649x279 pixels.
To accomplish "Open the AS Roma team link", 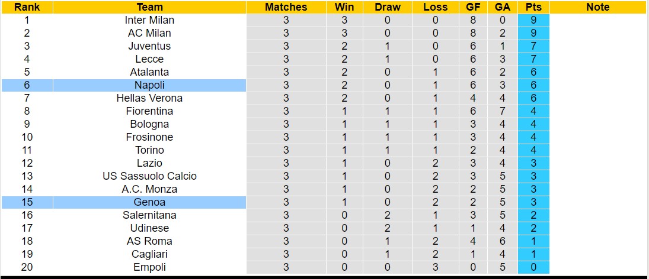I will tap(149, 241).
